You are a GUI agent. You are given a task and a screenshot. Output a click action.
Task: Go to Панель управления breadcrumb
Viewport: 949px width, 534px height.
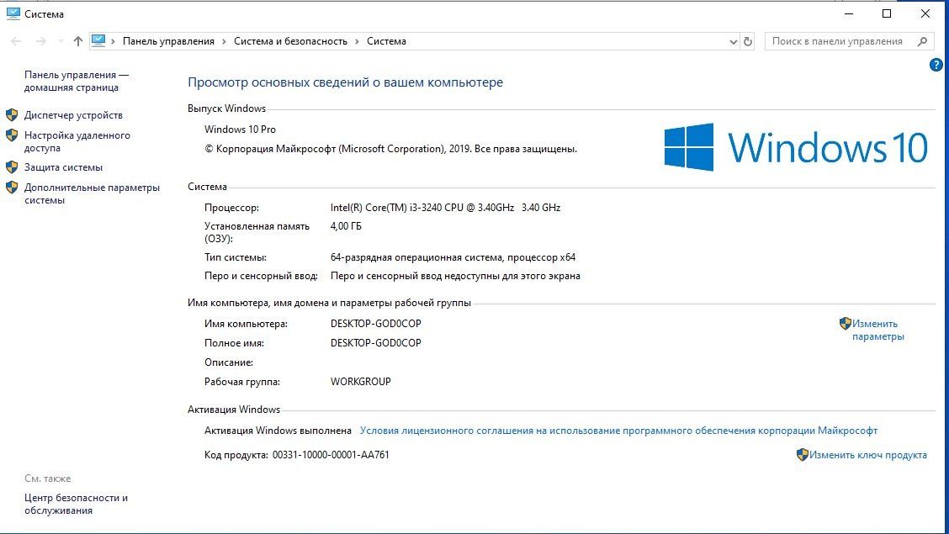tap(168, 41)
